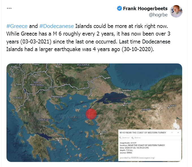Viewport: 192px width, 167px height.
Task: Open Frank Hoogerbeets profile avatar
Action: coord(177,11)
